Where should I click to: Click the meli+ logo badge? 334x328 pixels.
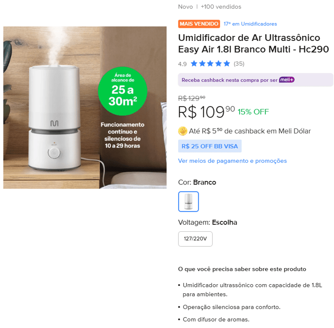tap(287, 80)
